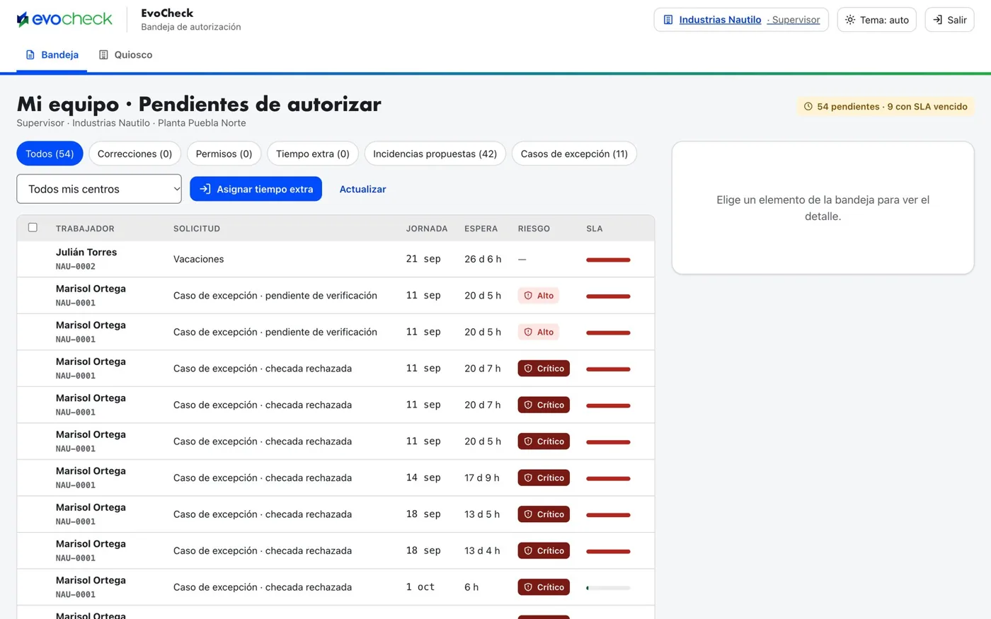Click the Actualizar link
The height and width of the screenshot is (619, 991).
[362, 189]
